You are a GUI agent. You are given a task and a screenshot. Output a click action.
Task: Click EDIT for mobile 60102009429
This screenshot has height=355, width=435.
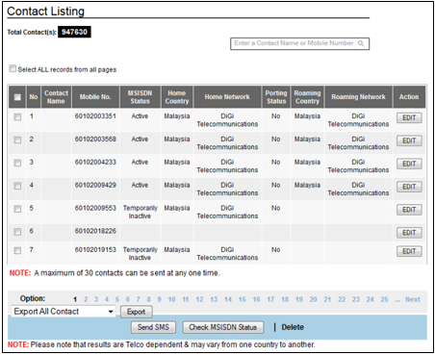pos(409,187)
